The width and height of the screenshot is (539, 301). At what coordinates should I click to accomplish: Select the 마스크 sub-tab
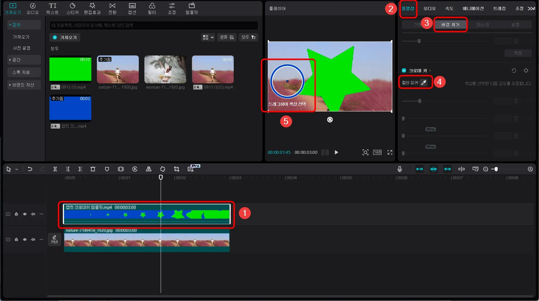482,25
